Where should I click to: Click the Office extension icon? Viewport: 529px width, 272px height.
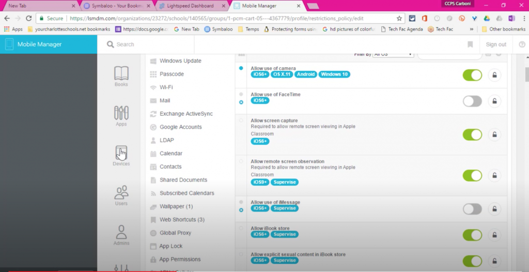(425, 18)
